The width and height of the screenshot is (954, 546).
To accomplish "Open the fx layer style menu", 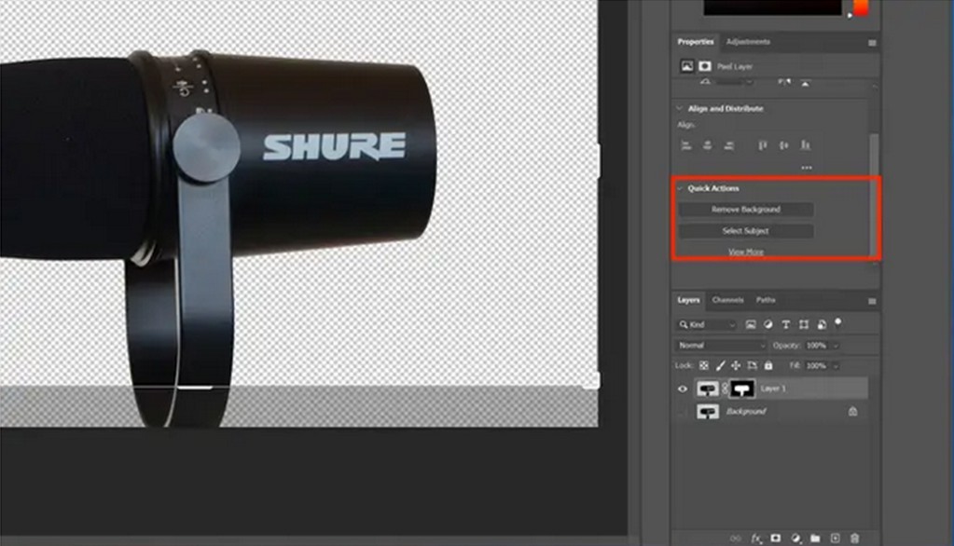I will [756, 539].
